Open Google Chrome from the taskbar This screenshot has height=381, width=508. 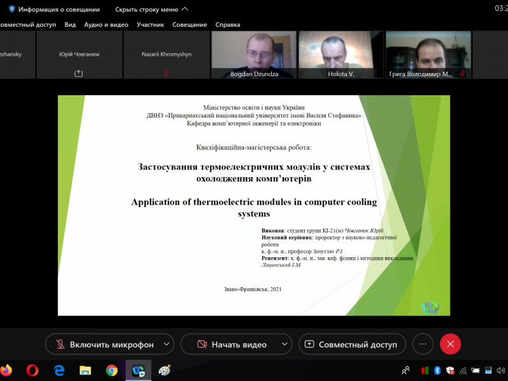(112, 370)
